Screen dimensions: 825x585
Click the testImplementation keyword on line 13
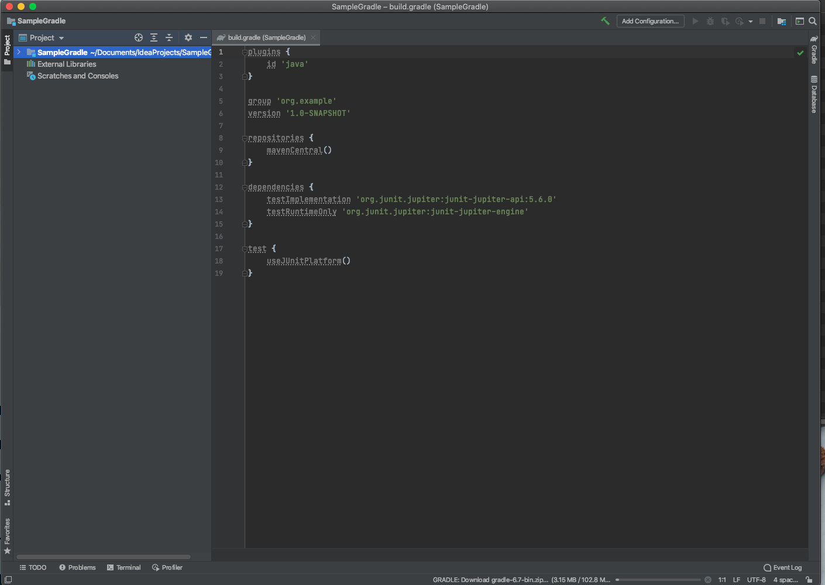click(309, 200)
